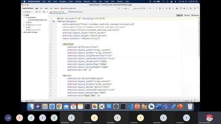Open the Navigate menu
This screenshot has width=221, height=124.
tap(63, 1)
